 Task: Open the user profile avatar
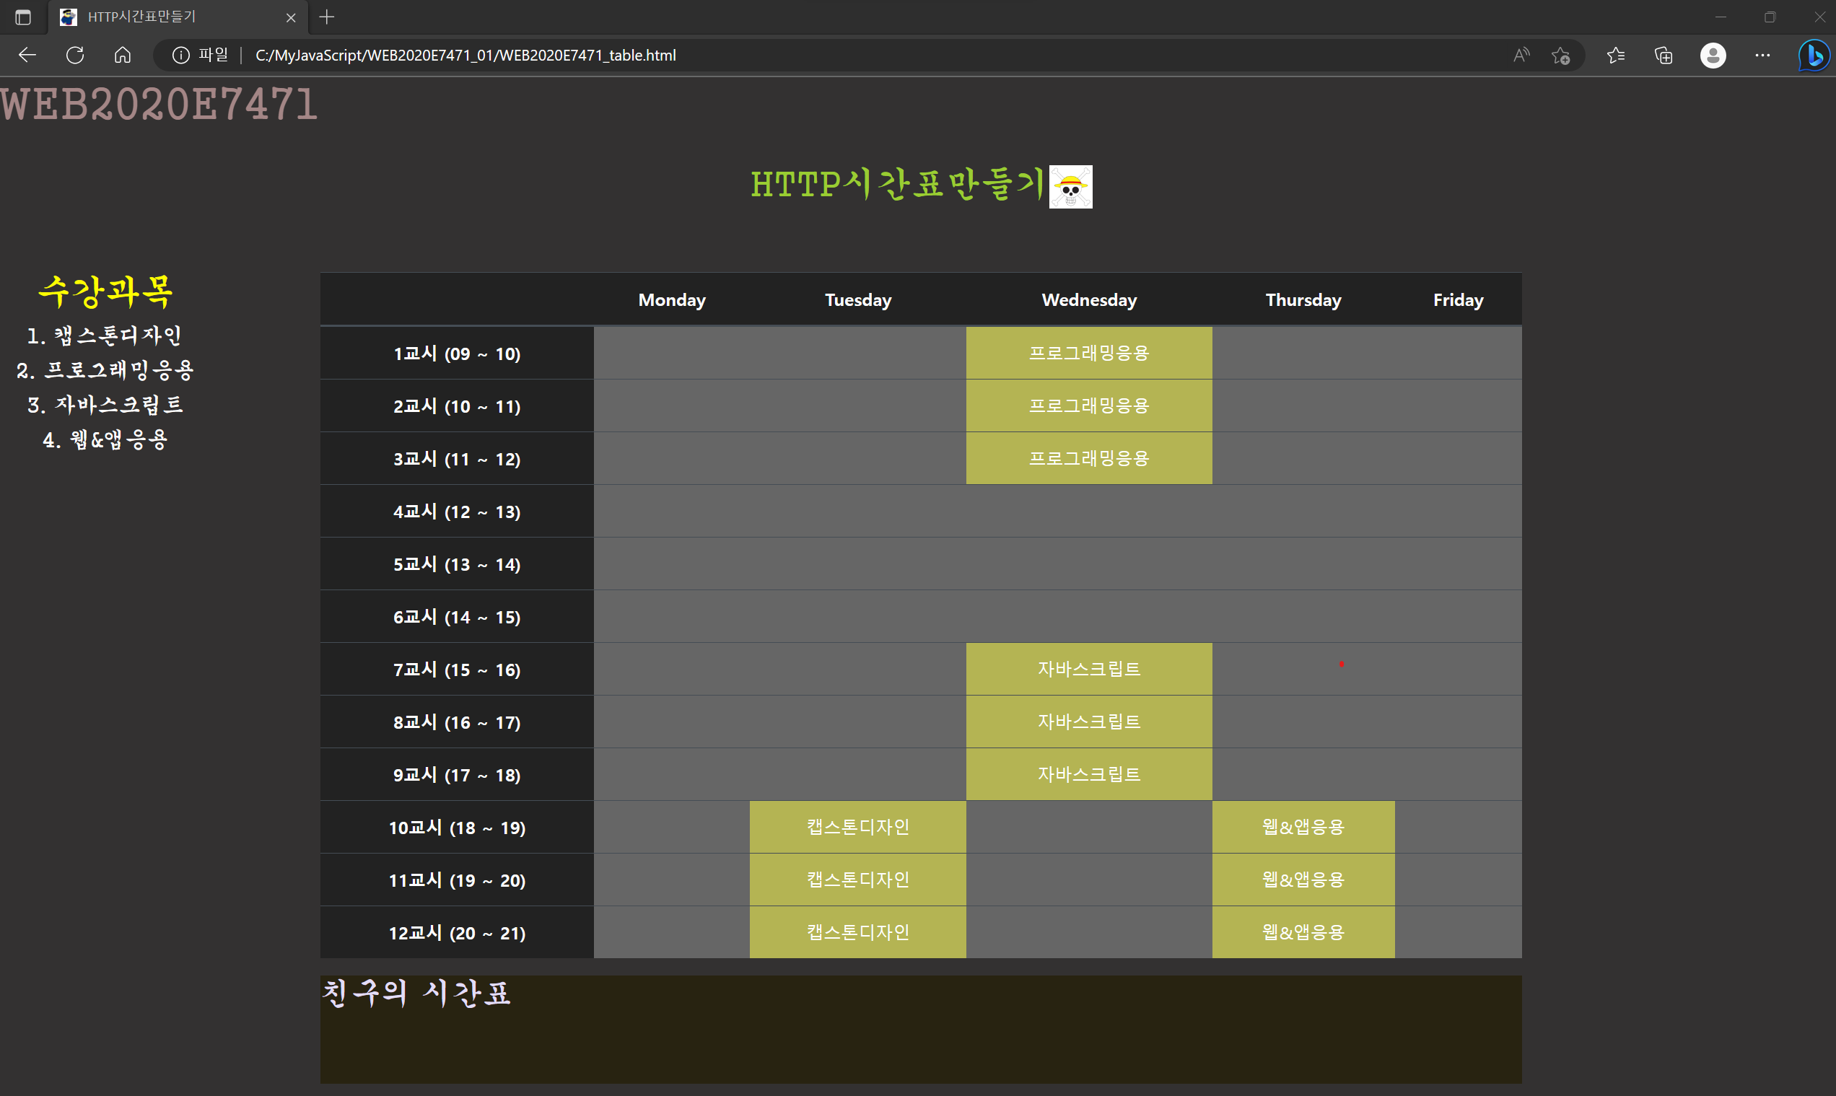pyautogui.click(x=1713, y=56)
